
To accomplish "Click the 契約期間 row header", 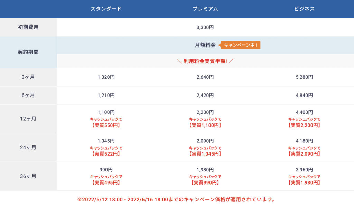I will point(28,52).
